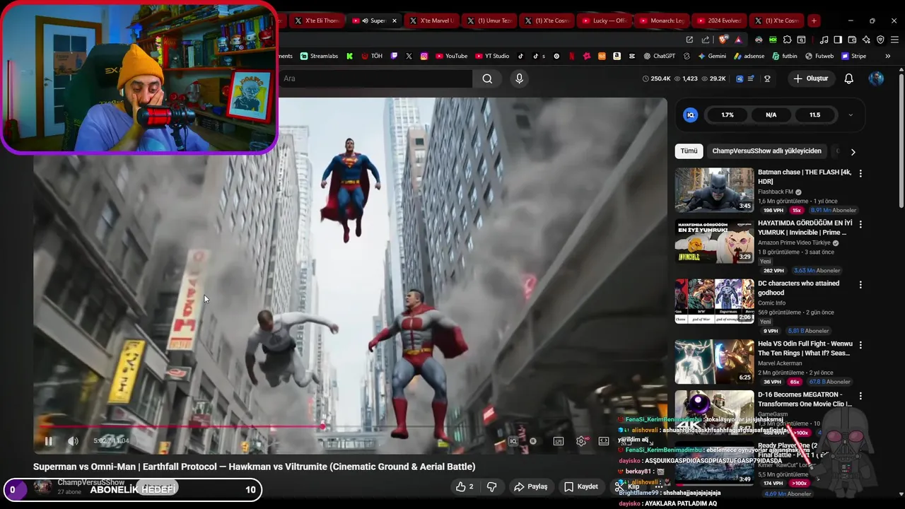This screenshot has width=905, height=509.
Task: Switch to the X'te Marvel browser tab
Action: click(x=431, y=21)
